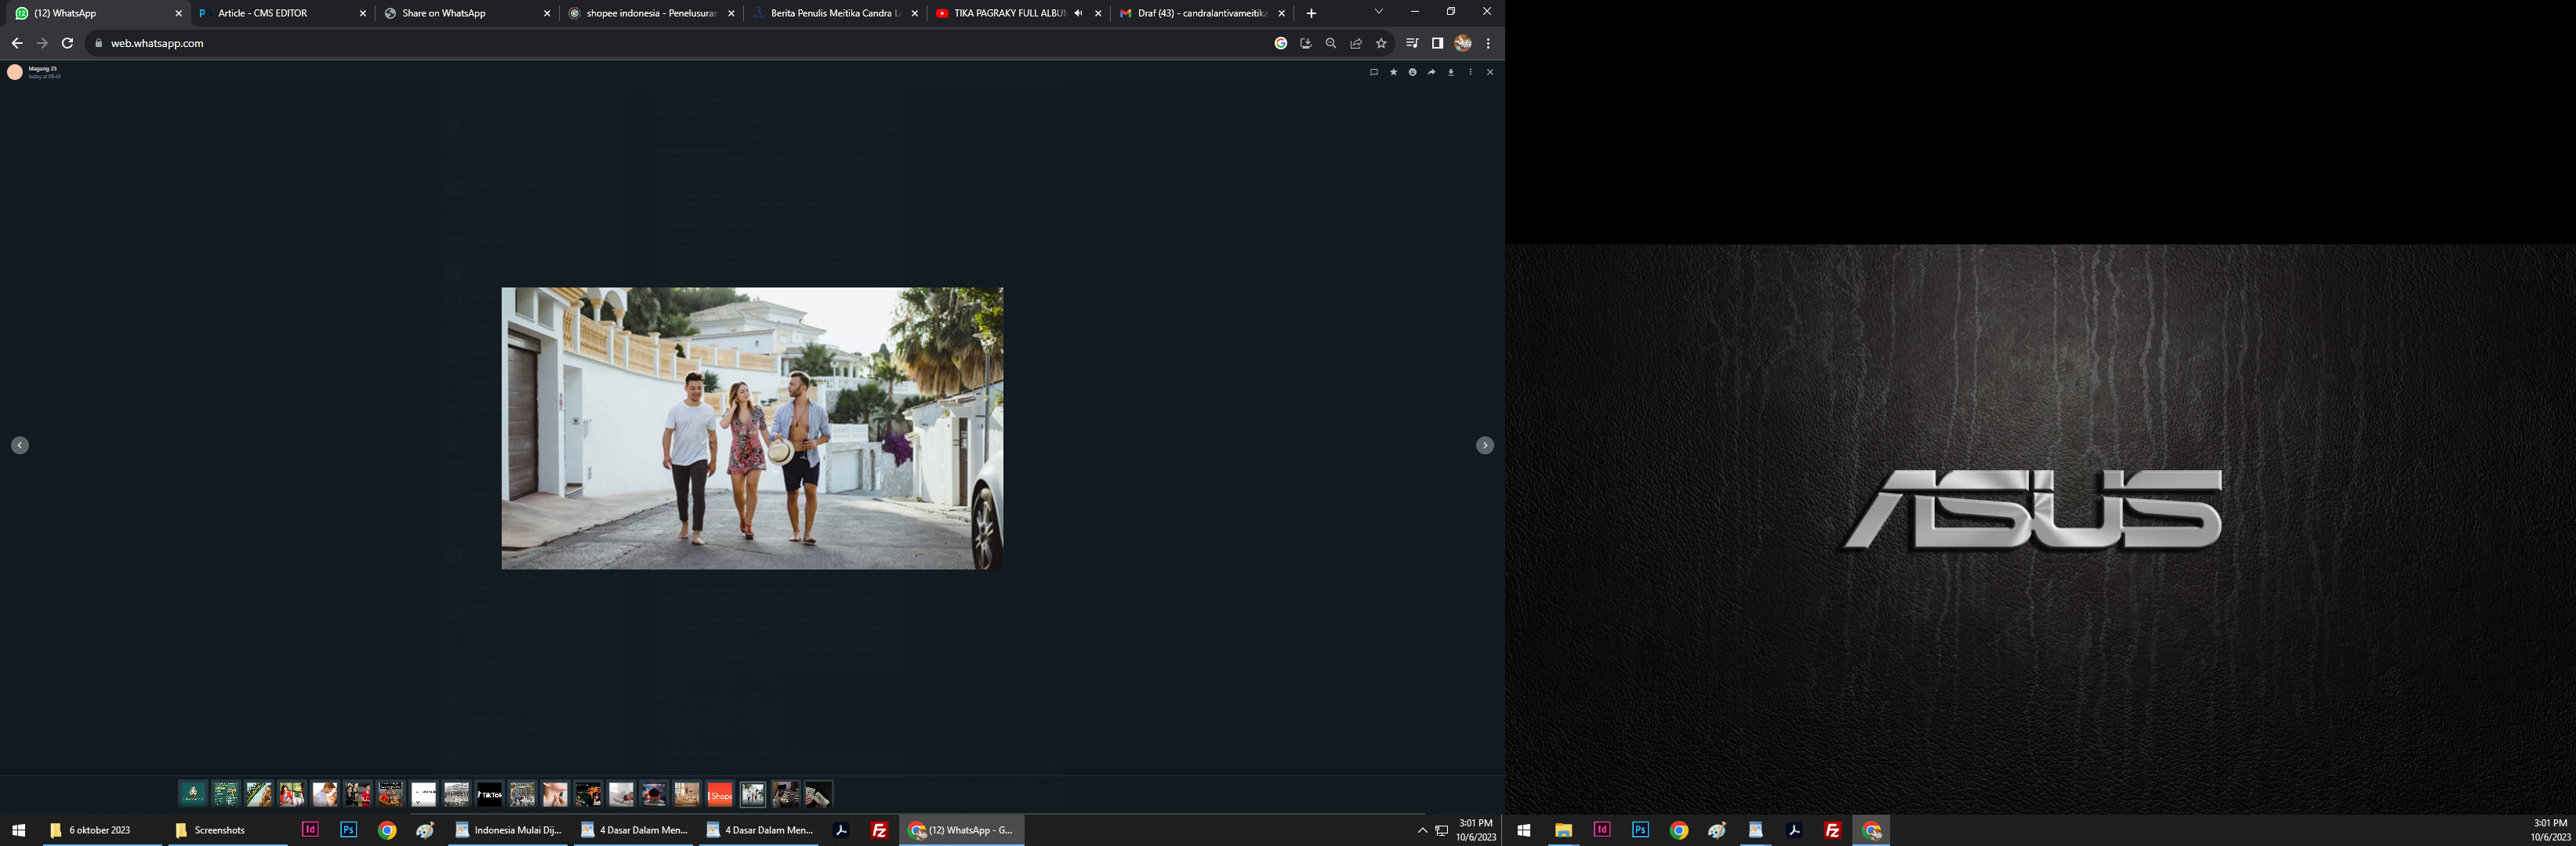Share this page from the address bar
Screen dimensions: 2576x846
(x=1356, y=43)
